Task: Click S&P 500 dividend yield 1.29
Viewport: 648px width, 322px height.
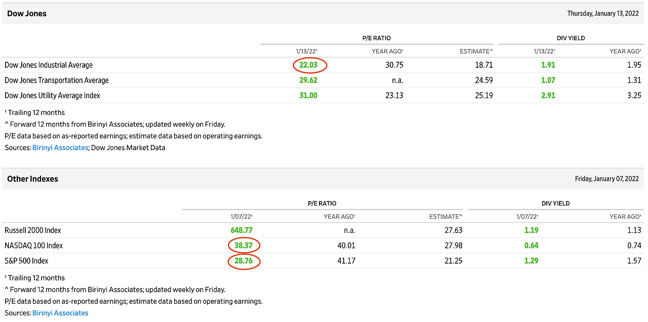Action: (532, 261)
